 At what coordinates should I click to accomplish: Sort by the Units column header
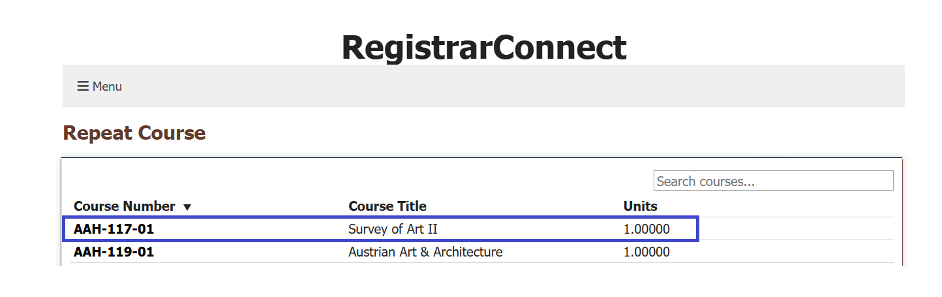pos(640,206)
